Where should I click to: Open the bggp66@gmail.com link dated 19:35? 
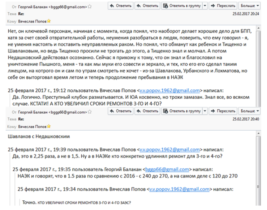tap(167, 169)
